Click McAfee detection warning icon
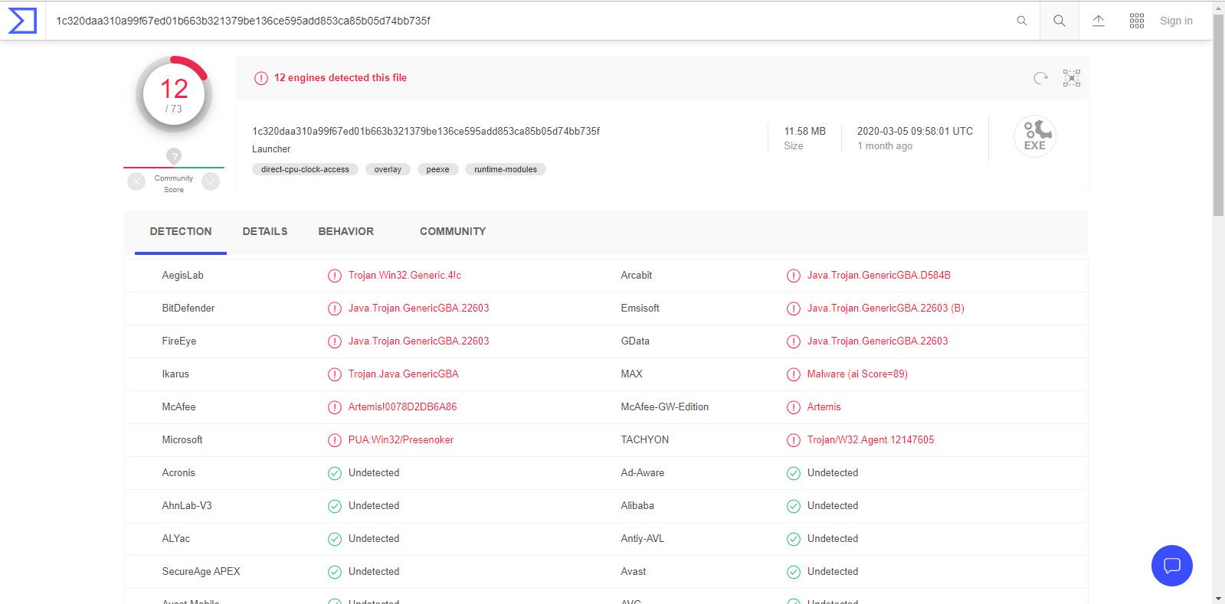 [335, 407]
